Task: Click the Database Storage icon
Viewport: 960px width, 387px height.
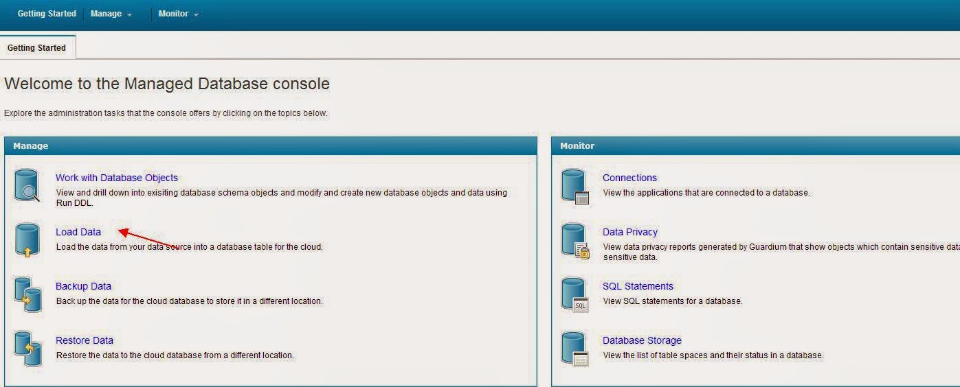Action: pos(575,349)
